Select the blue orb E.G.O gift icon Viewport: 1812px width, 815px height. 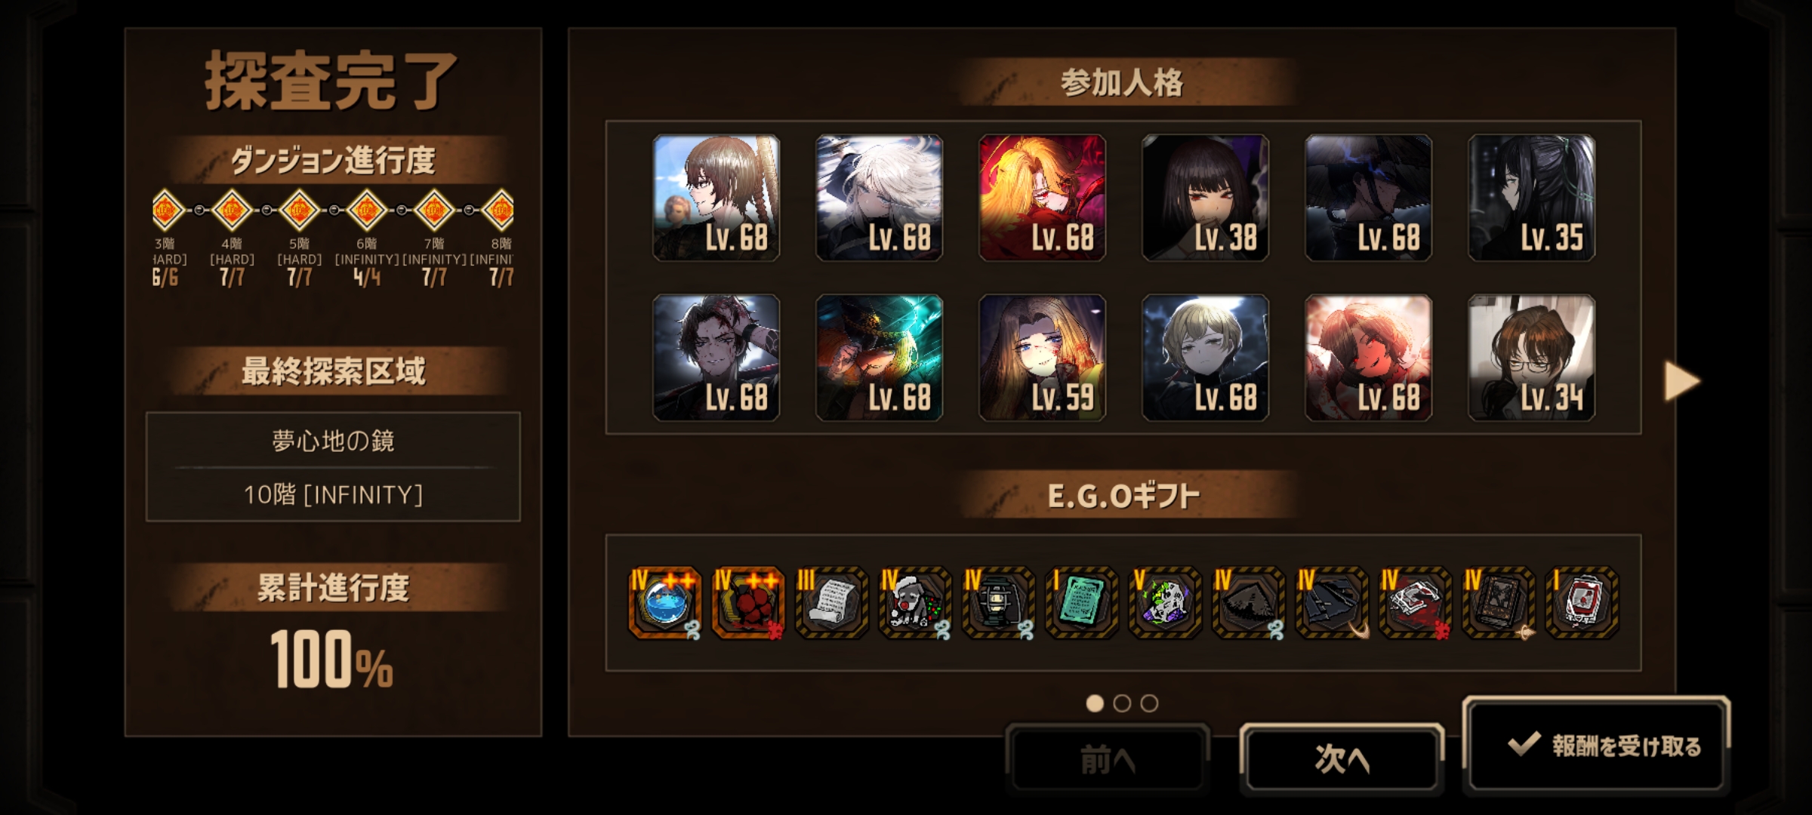pos(664,603)
